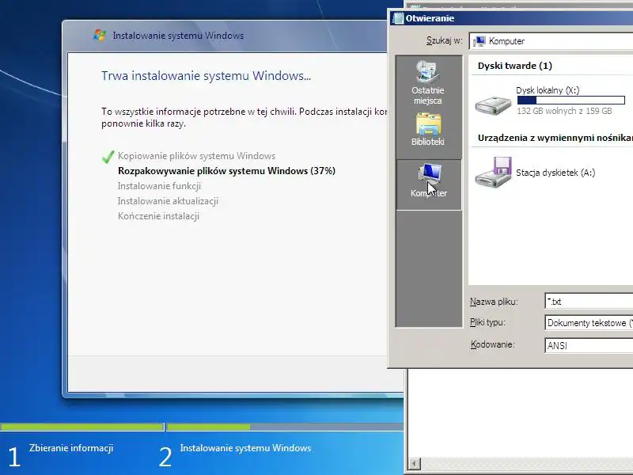Click the 'Instalowanie funkcji' step
This screenshot has width=633, height=475.
tap(159, 186)
